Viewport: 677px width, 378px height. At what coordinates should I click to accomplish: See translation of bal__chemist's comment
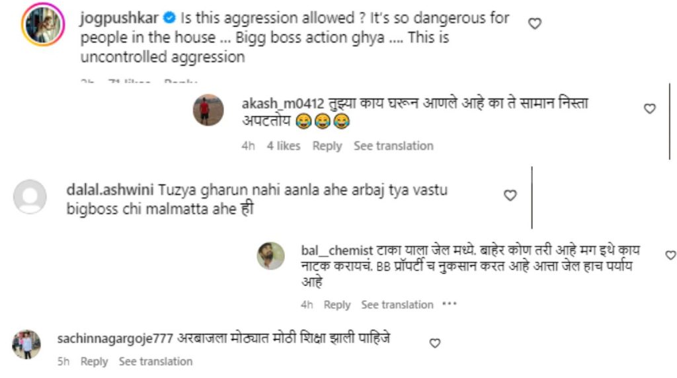tap(397, 305)
